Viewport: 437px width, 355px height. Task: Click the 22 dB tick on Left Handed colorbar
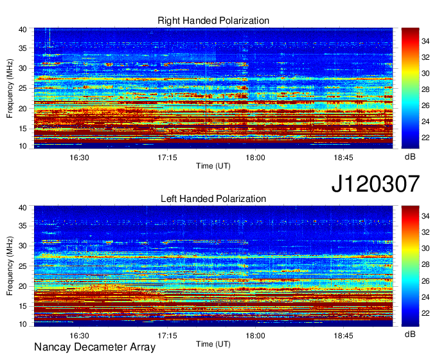pyautogui.click(x=425, y=313)
